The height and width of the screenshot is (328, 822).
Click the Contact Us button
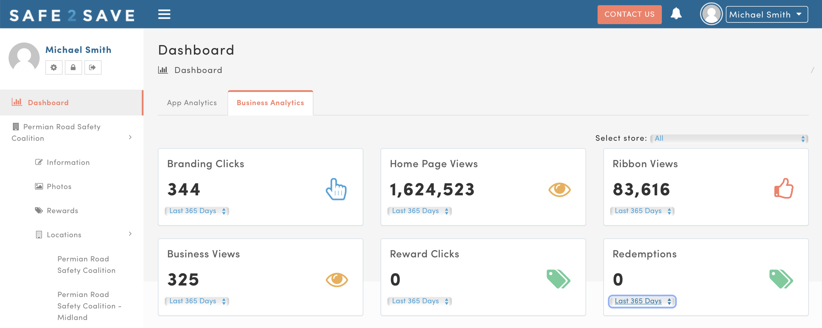(629, 14)
